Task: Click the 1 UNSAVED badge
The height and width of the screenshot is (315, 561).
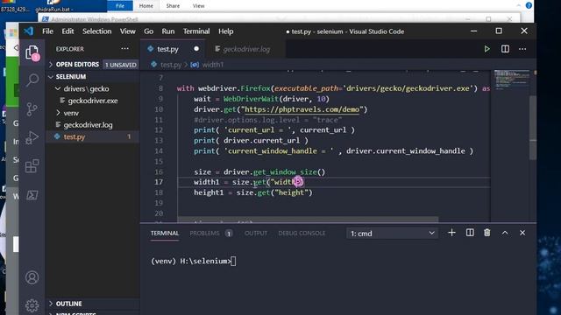Action: pyautogui.click(x=121, y=65)
